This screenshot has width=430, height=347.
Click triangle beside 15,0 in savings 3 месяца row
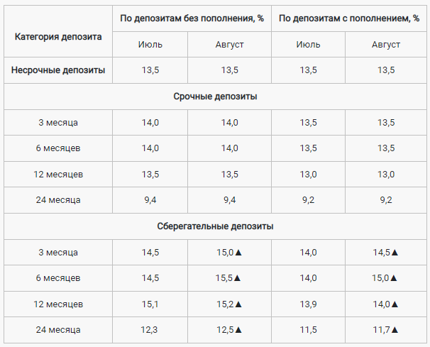click(239, 252)
